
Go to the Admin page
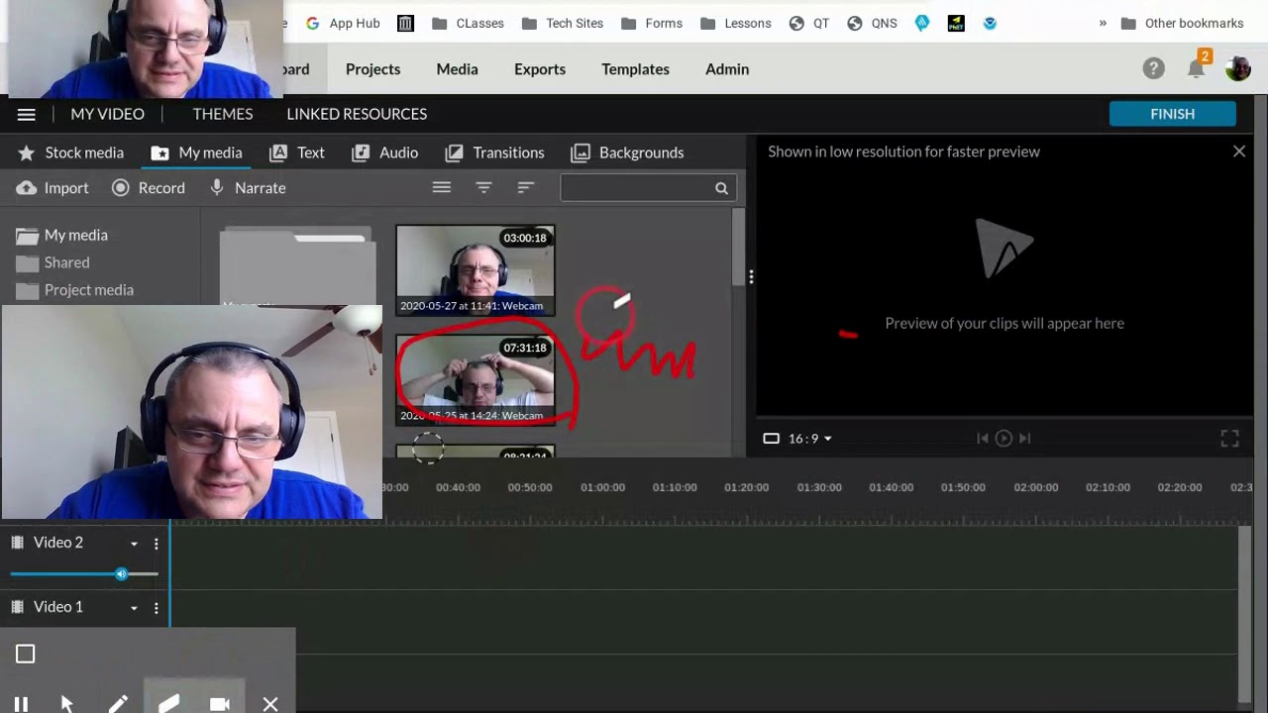(x=727, y=69)
